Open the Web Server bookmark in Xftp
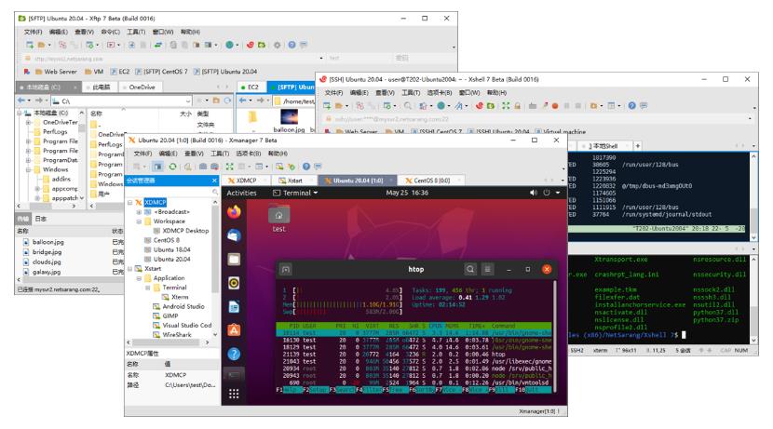Viewport: 773px width, 429px height. [x=56, y=72]
